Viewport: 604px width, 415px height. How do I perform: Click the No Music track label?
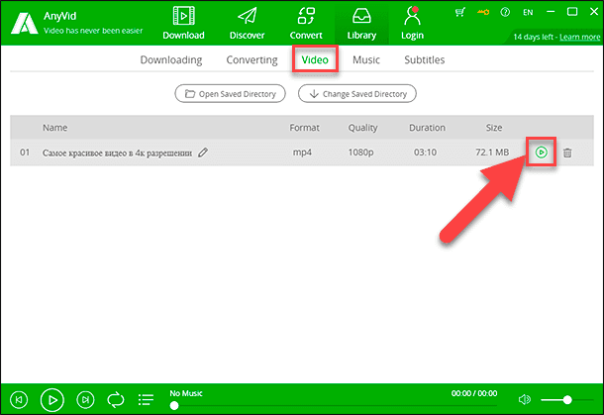click(186, 393)
